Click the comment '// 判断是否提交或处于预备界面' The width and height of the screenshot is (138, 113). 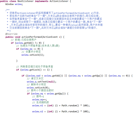[35, 66]
